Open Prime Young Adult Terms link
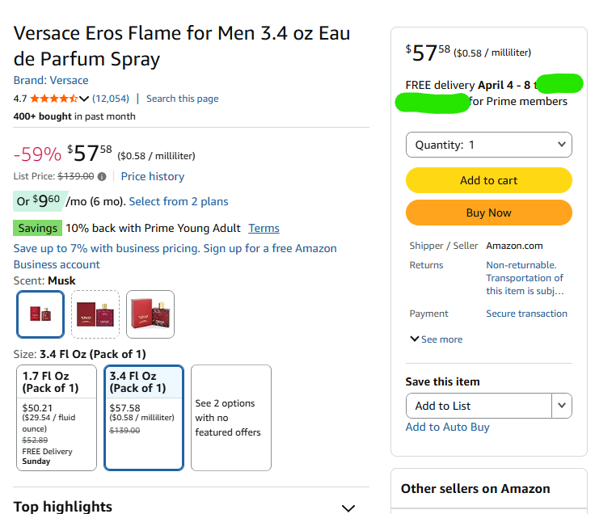This screenshot has width=595, height=514. coord(264,228)
